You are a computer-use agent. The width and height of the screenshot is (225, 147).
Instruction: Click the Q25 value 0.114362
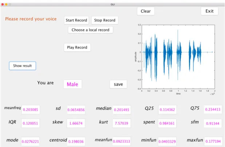(x=167, y=110)
